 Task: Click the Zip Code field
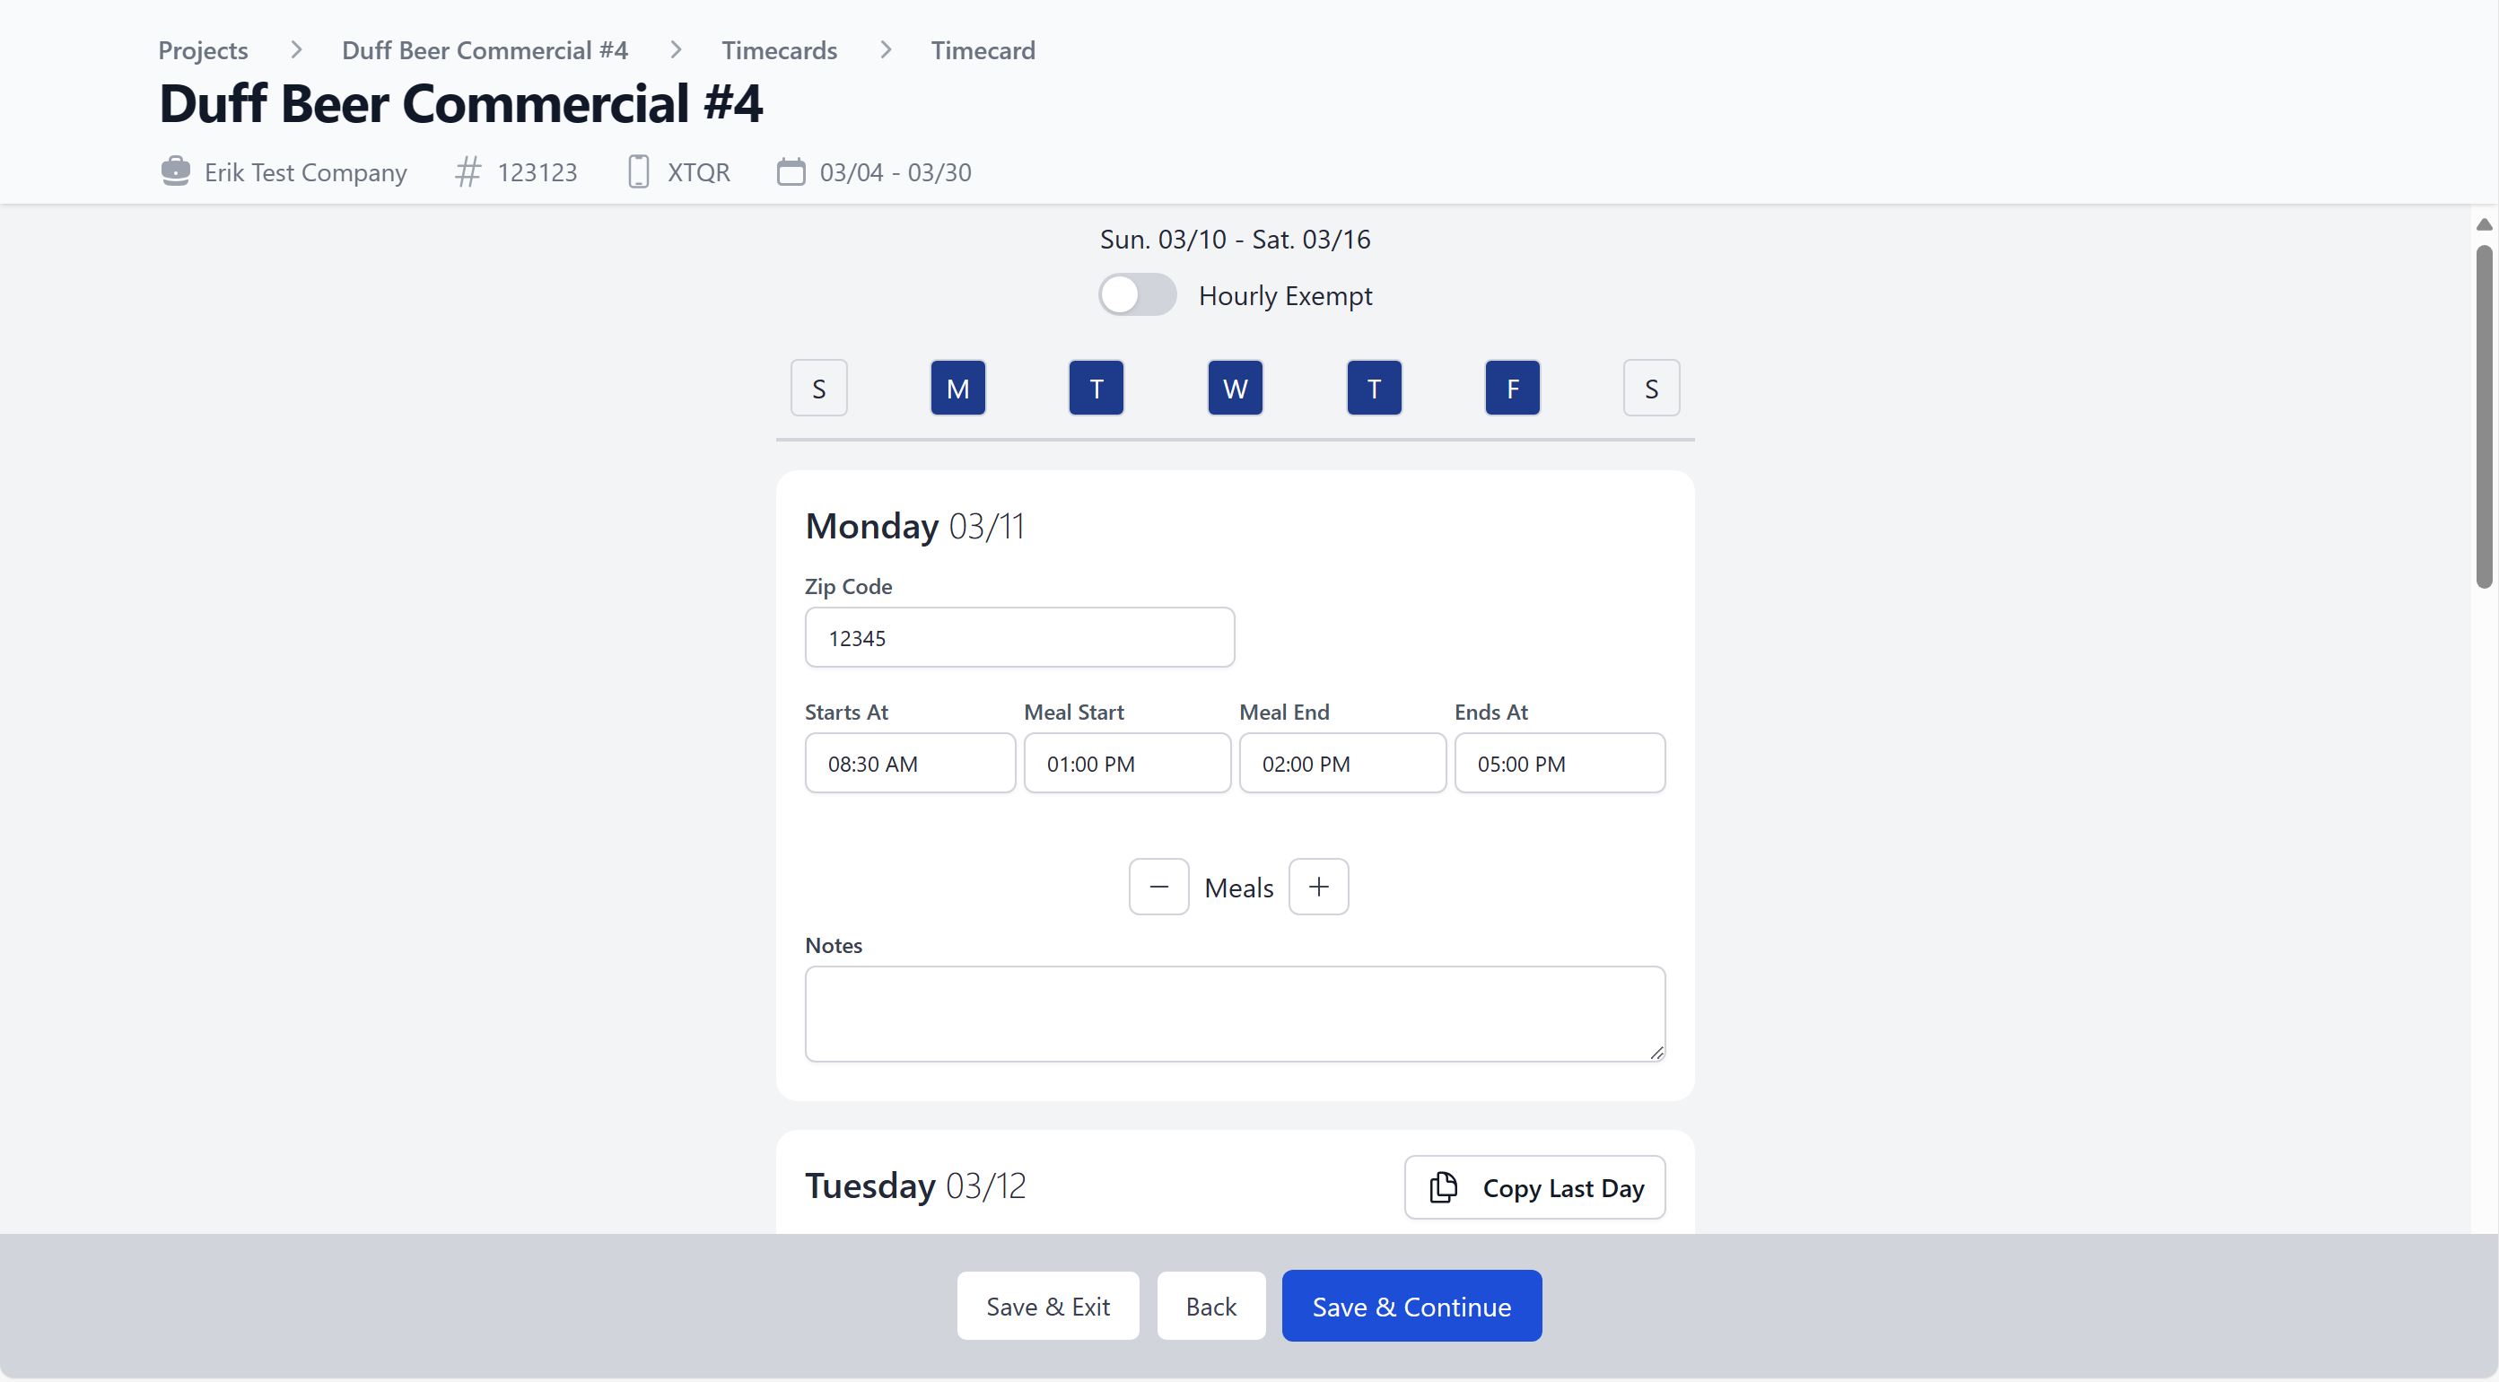[1019, 638]
